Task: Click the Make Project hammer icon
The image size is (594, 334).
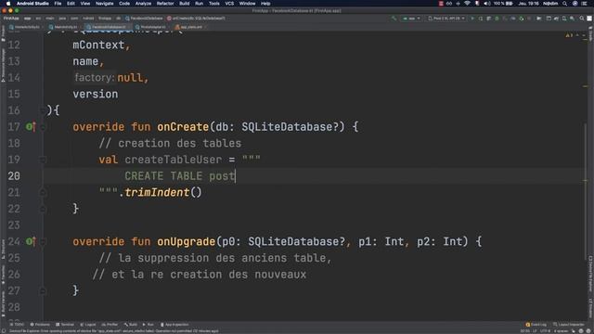Action: pyautogui.click(x=394, y=19)
